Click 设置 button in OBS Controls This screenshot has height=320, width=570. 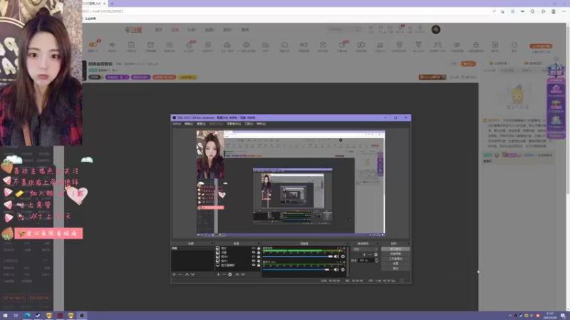(x=395, y=263)
